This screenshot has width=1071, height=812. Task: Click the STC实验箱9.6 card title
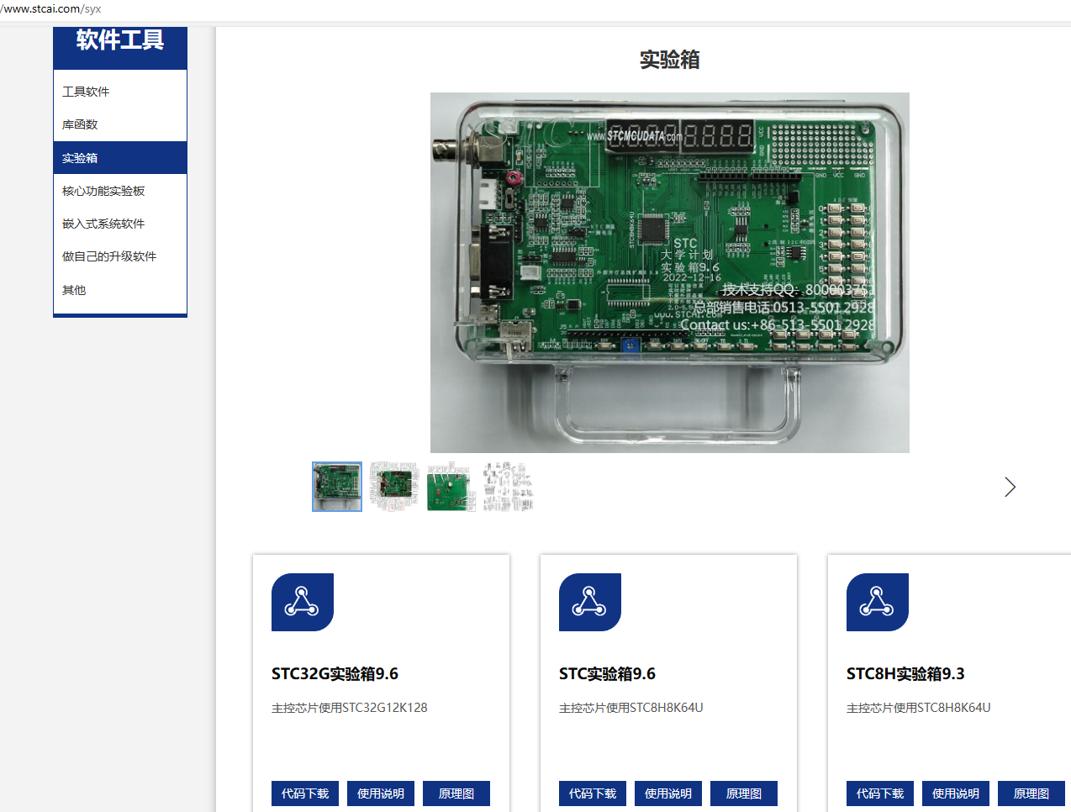pyautogui.click(x=607, y=674)
